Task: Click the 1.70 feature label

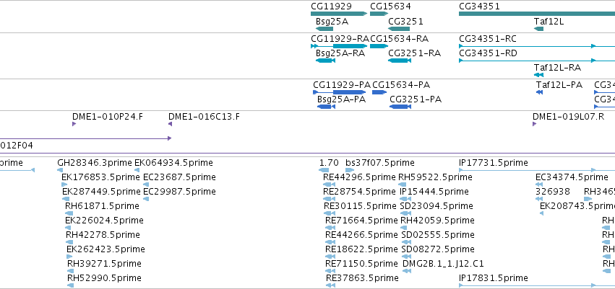Action: click(x=329, y=163)
